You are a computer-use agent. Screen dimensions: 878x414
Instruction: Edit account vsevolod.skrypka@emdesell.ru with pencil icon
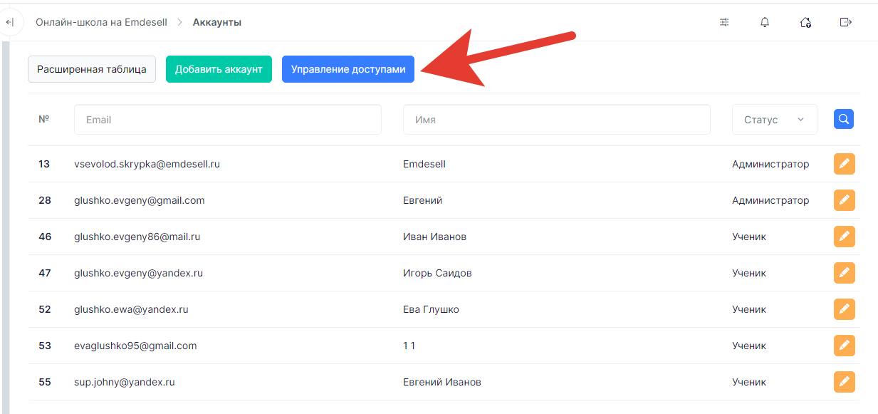point(845,164)
